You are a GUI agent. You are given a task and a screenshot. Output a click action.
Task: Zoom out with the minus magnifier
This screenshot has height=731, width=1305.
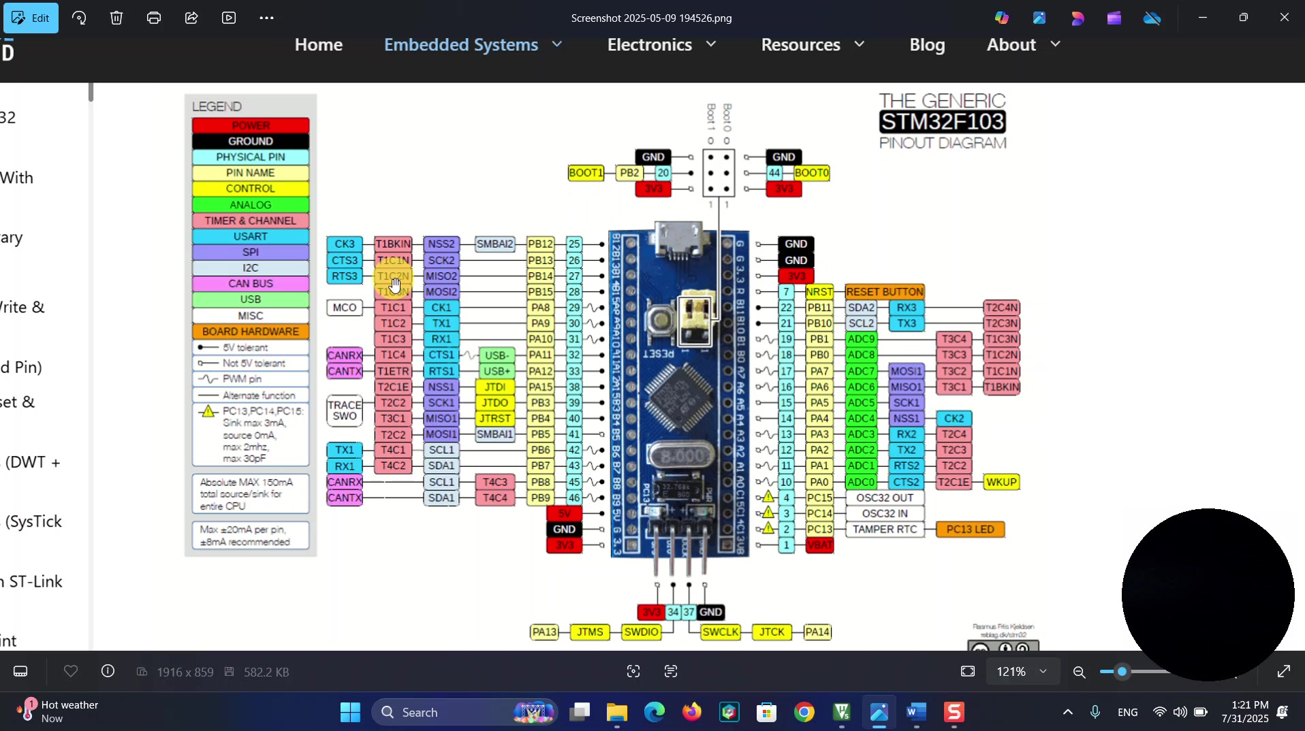[1079, 672]
